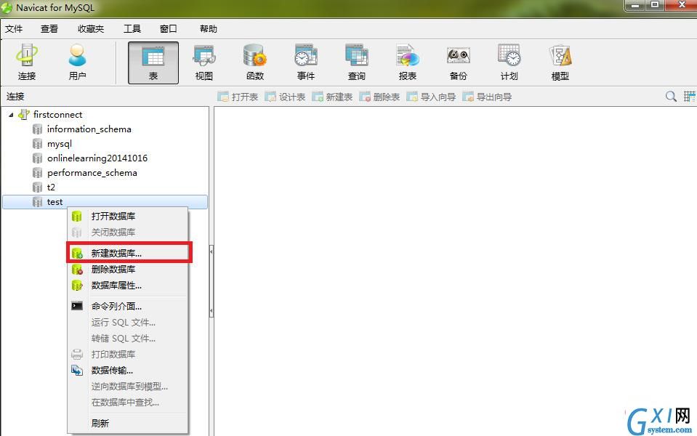Collapse the firstconnect connection tree
697x436 pixels.
click(x=11, y=115)
